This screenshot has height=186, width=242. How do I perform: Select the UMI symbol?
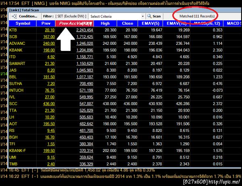13,157
